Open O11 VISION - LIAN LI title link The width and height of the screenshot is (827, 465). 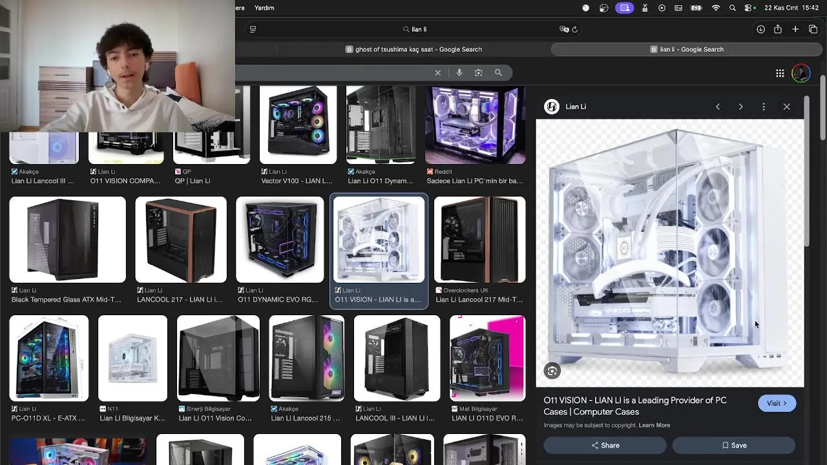coord(635,406)
